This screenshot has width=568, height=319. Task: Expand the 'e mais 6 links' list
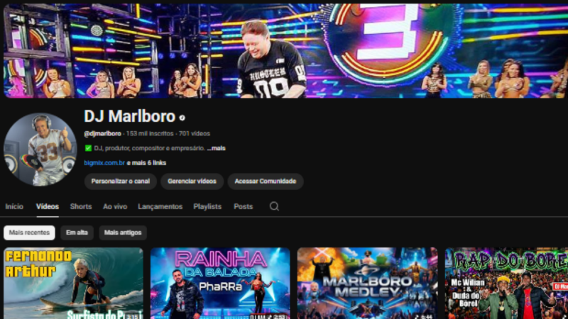pyautogui.click(x=147, y=162)
